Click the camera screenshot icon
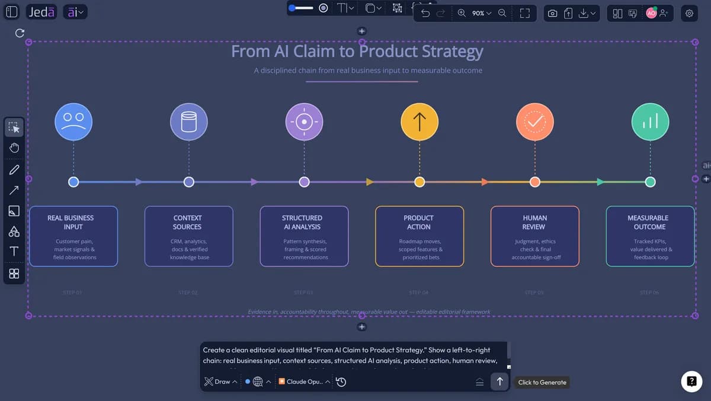 coord(552,13)
